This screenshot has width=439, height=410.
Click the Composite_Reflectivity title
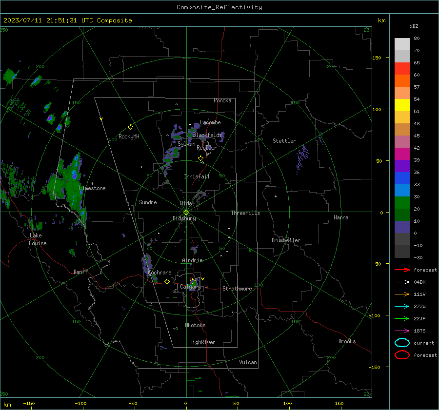(219, 7)
